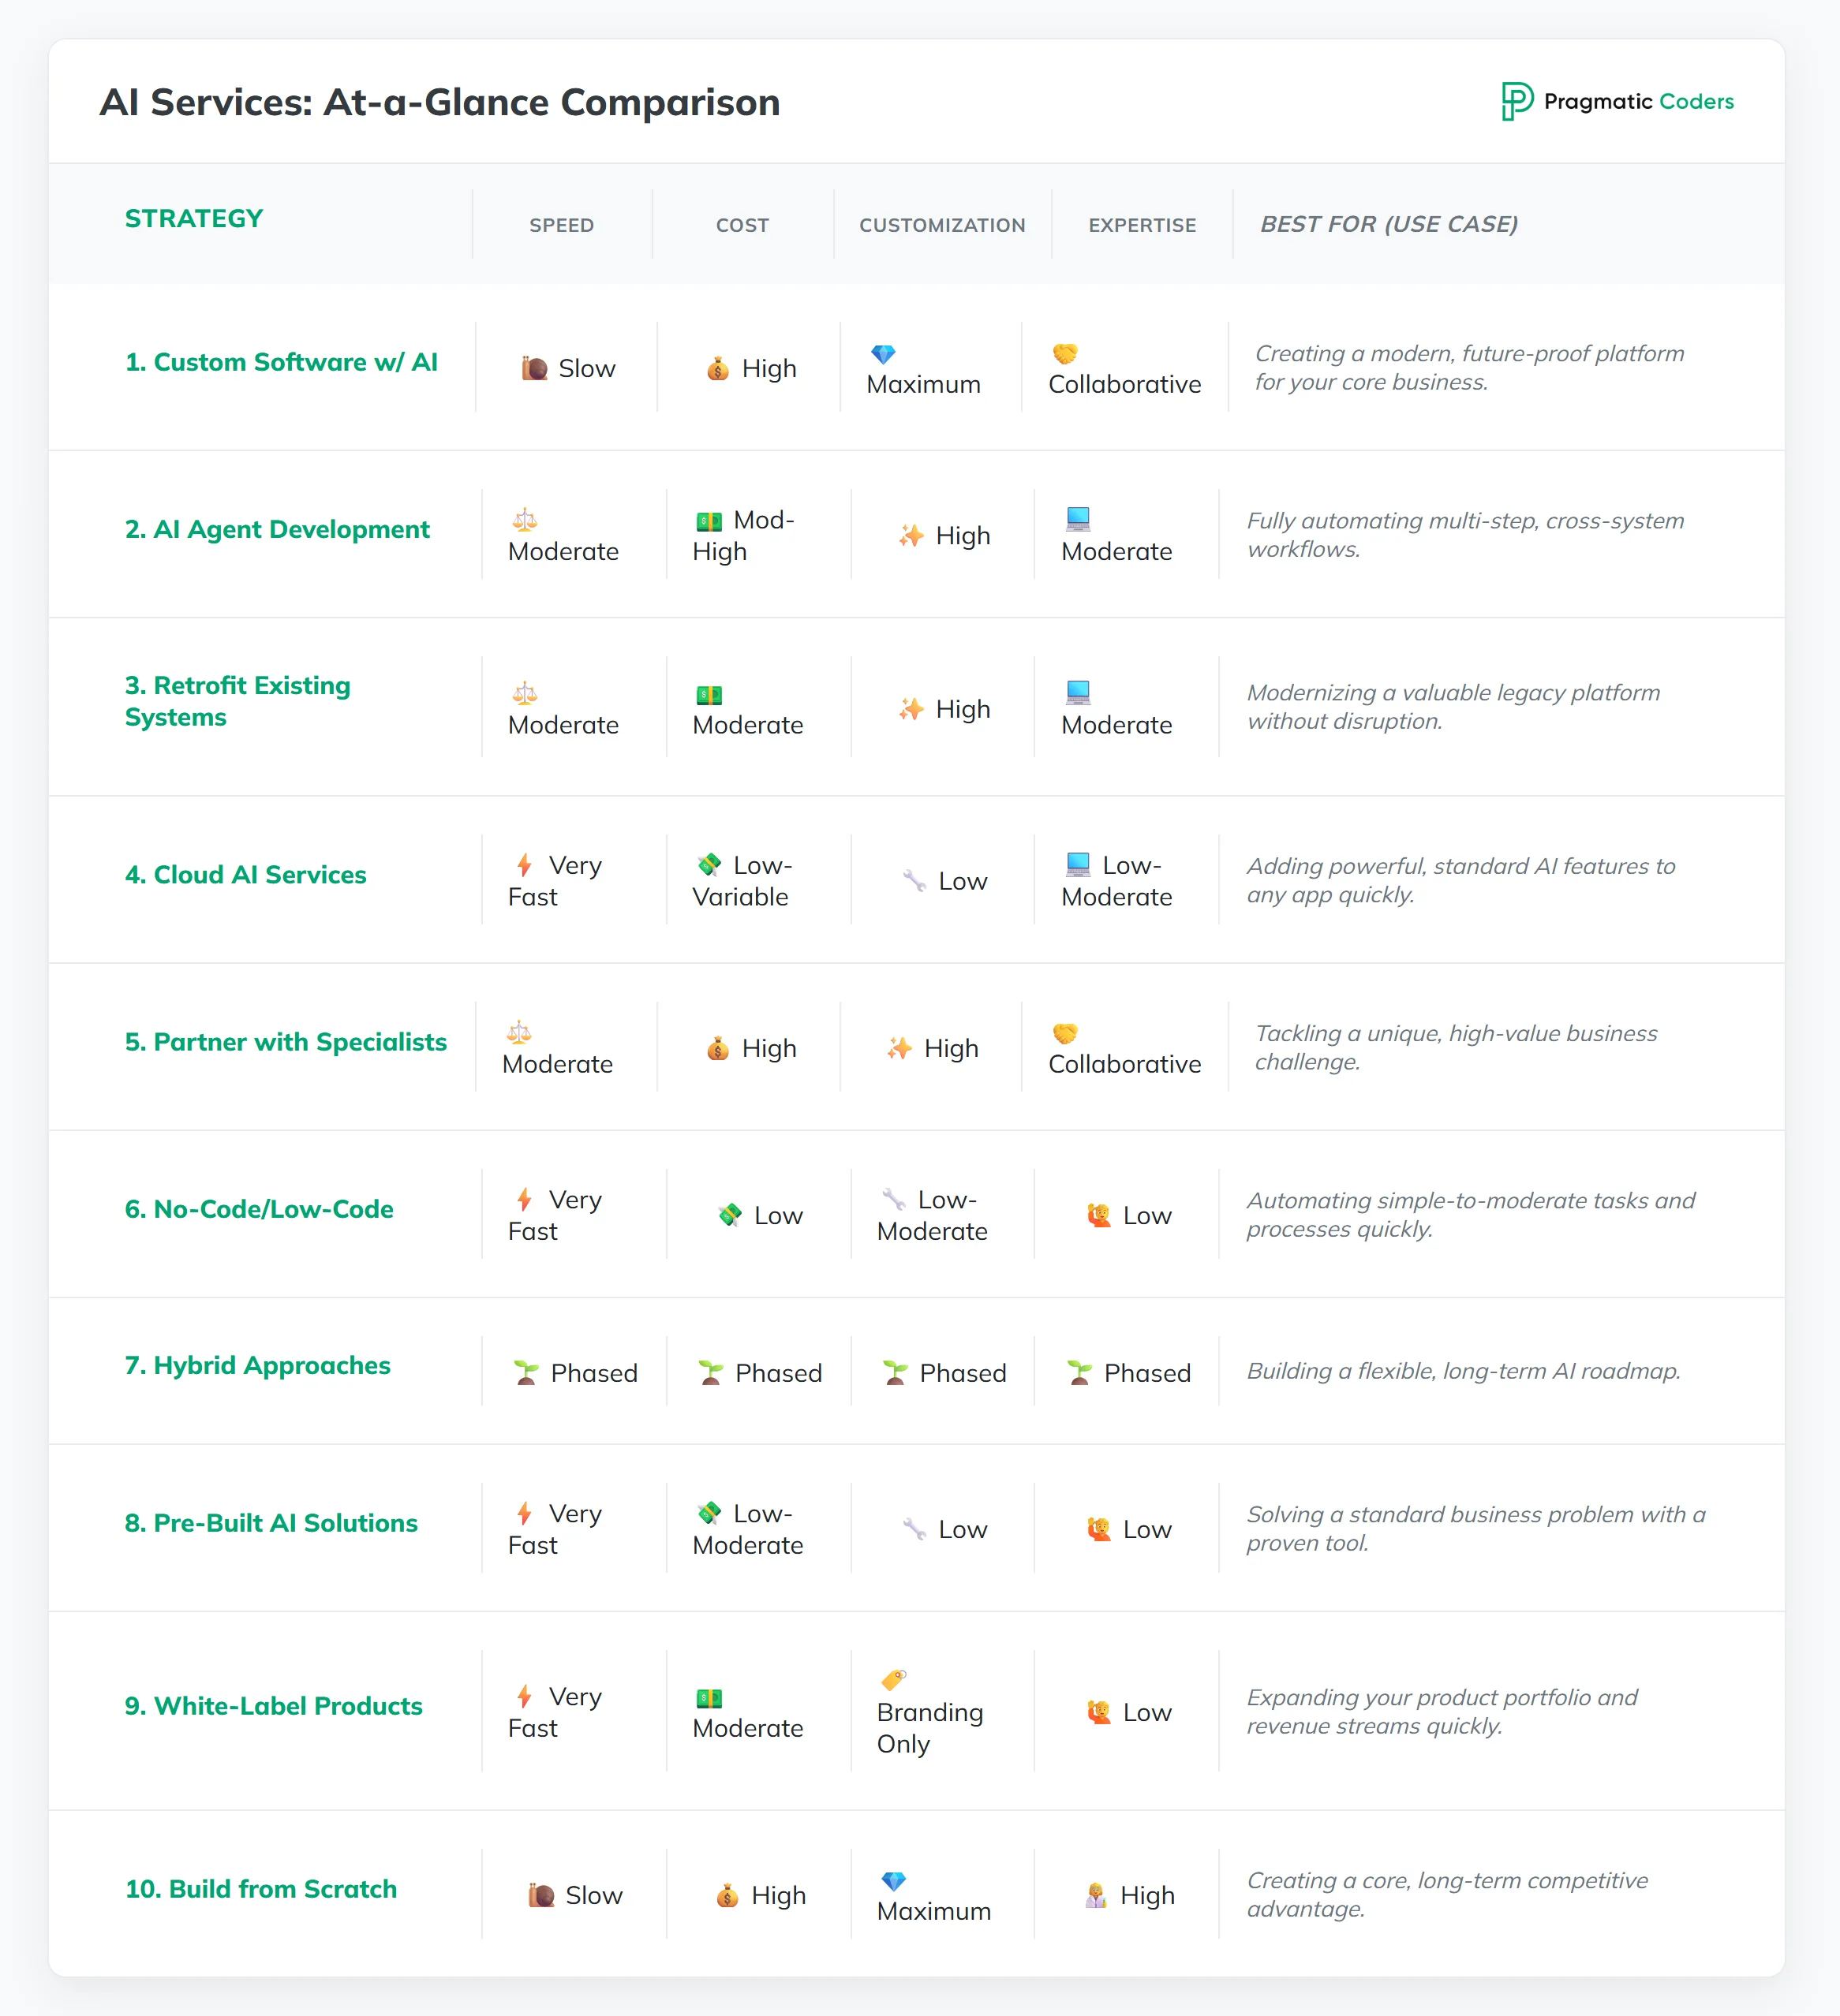Open the 9. White-Label Products strategy
The image size is (1840, 2016).
click(273, 1706)
